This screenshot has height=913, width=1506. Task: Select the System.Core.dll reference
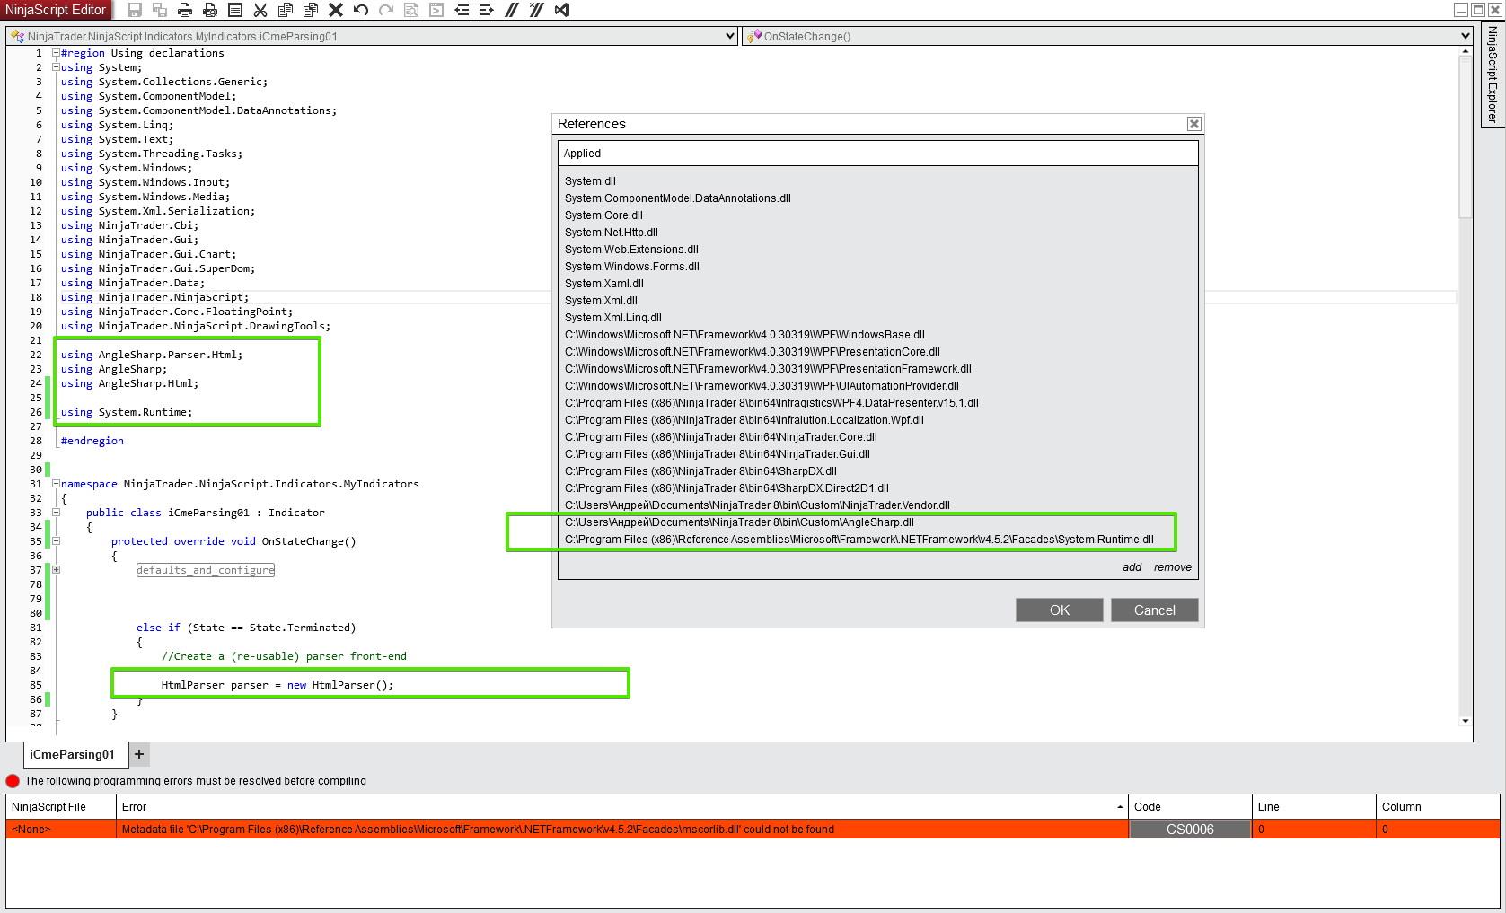pos(603,215)
